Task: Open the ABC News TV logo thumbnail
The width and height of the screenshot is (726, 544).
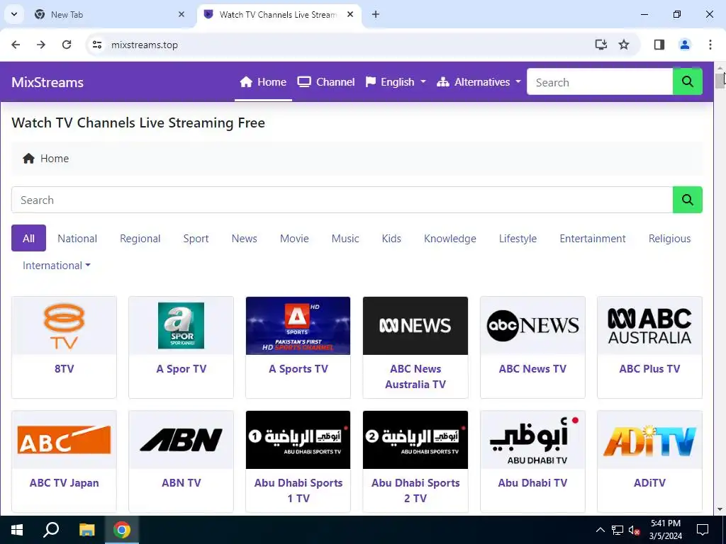Action: coord(532,326)
